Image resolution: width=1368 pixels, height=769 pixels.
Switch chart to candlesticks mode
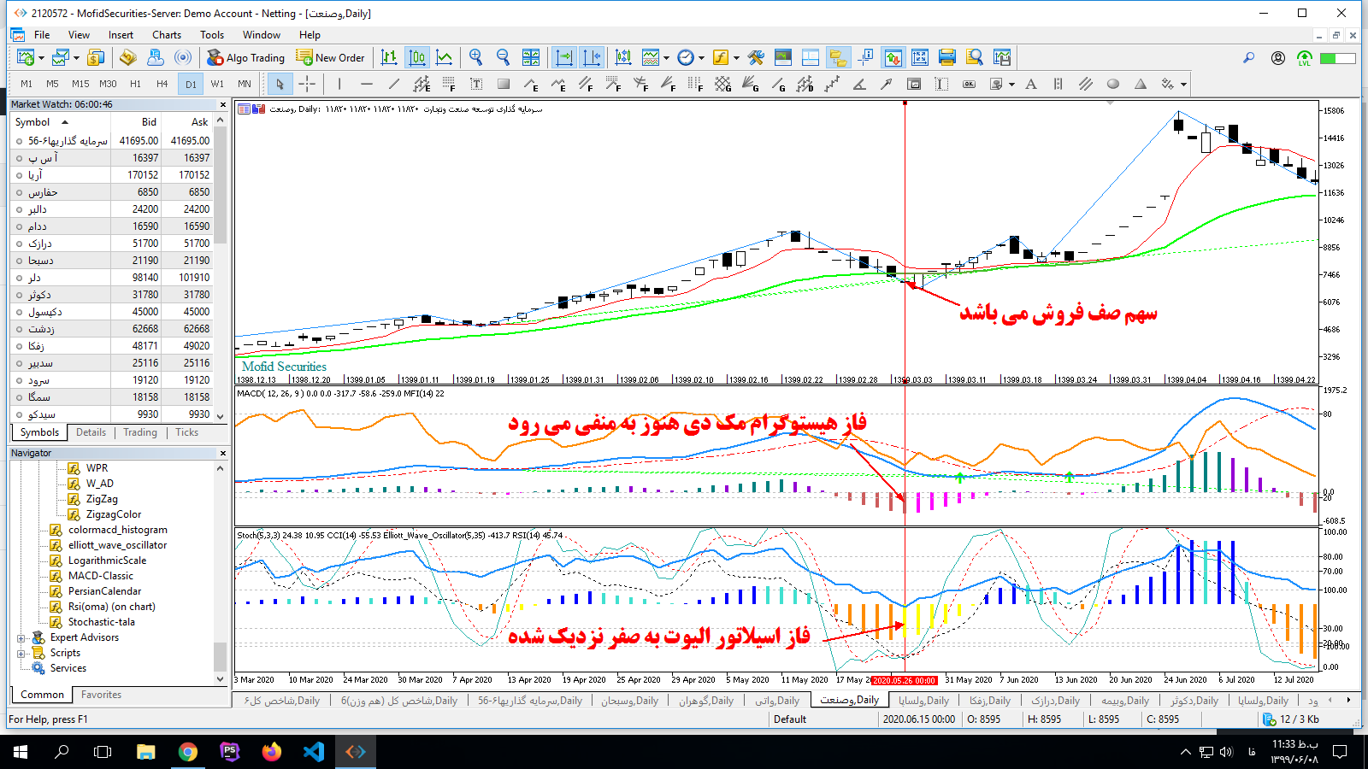click(417, 58)
